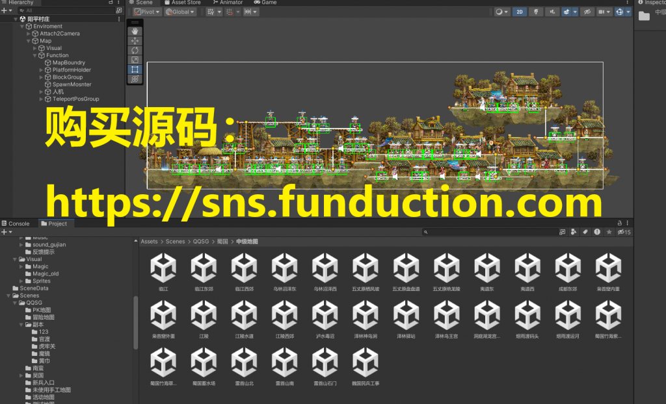Click the lock icon on the Project panel
The height and width of the screenshot is (404, 666).
point(620,223)
